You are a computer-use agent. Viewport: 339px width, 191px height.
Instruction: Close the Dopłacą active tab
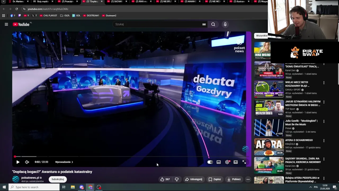coord(101,2)
